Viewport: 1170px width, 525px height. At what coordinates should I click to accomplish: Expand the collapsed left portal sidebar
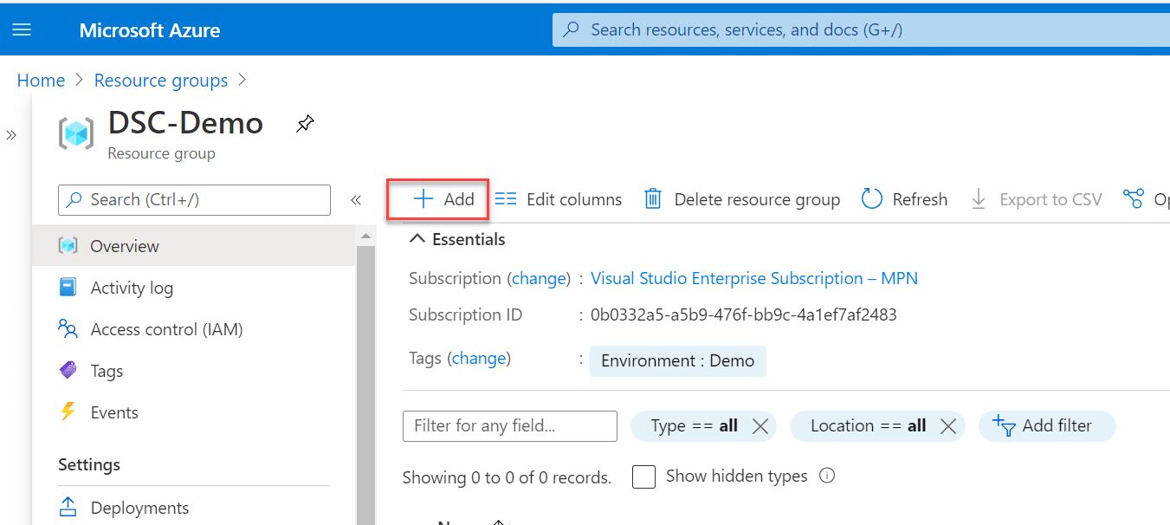click(x=11, y=135)
